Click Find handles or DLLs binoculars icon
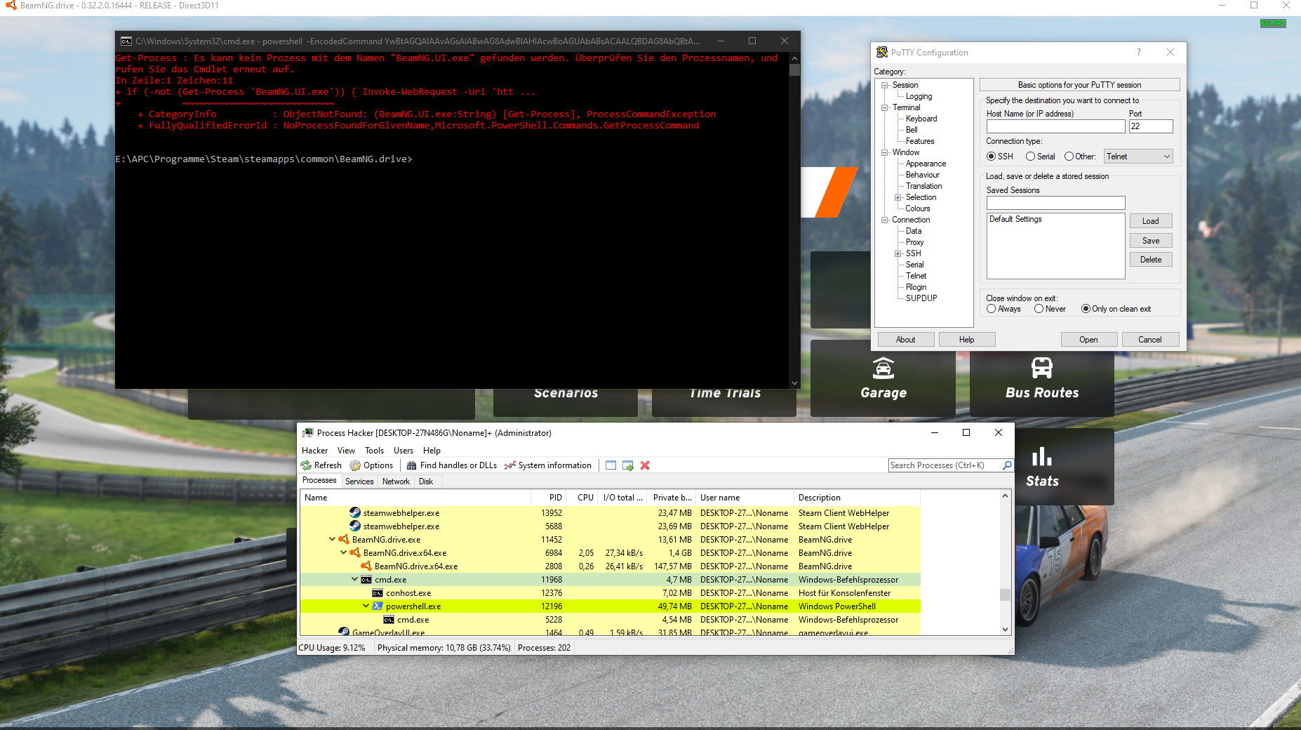Image resolution: width=1301 pixels, height=730 pixels. tap(412, 465)
